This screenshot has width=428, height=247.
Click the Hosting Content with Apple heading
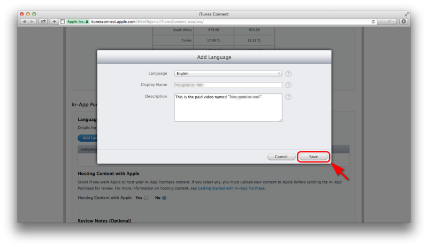pos(109,174)
